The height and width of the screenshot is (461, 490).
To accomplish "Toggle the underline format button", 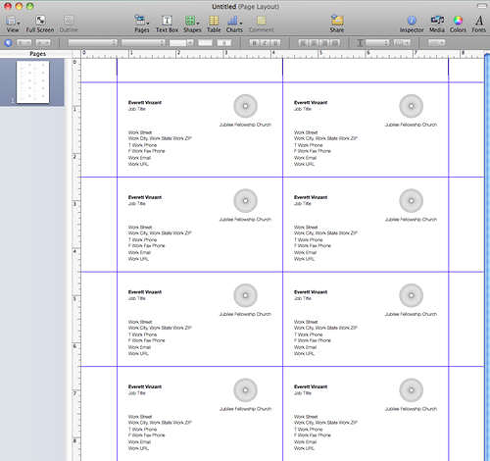I will click(x=275, y=43).
